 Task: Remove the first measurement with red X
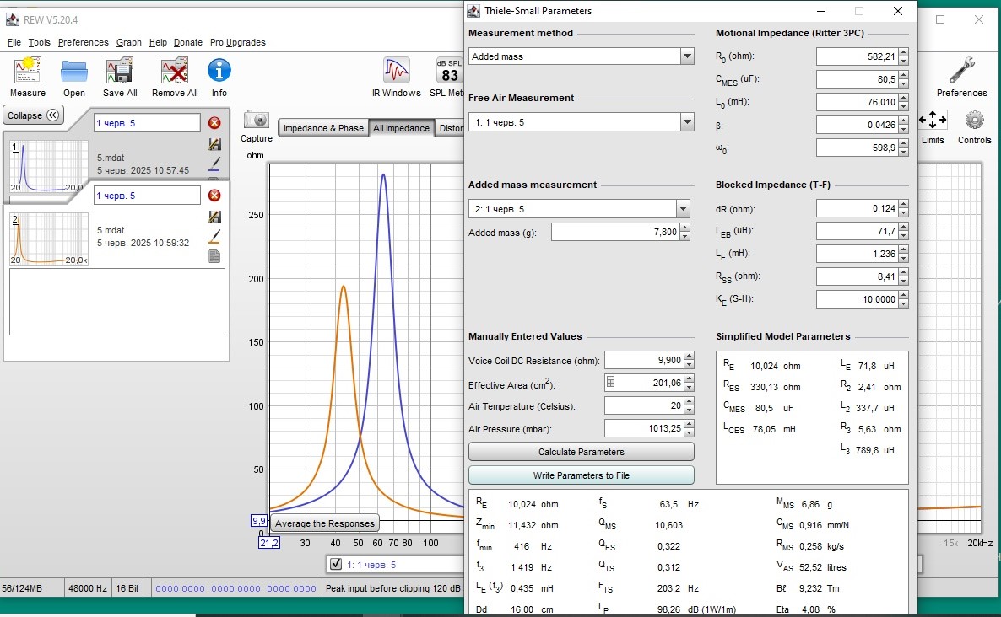point(214,123)
